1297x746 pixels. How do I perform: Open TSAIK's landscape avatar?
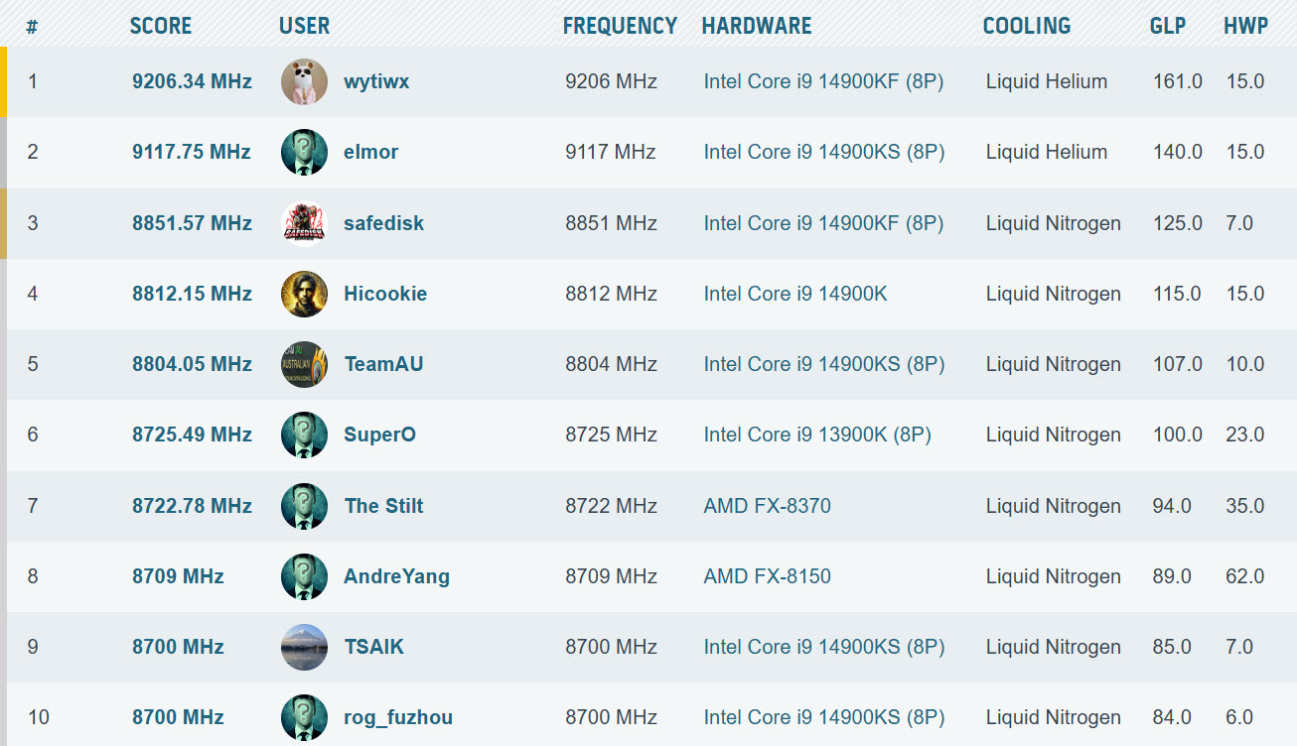[x=304, y=647]
